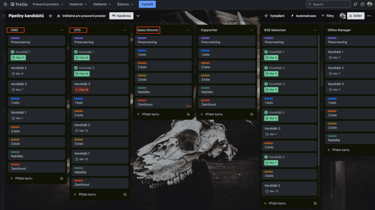Open the view switcher chevron beside Nástěnka
The width and height of the screenshot is (375, 210).
tap(138, 16)
